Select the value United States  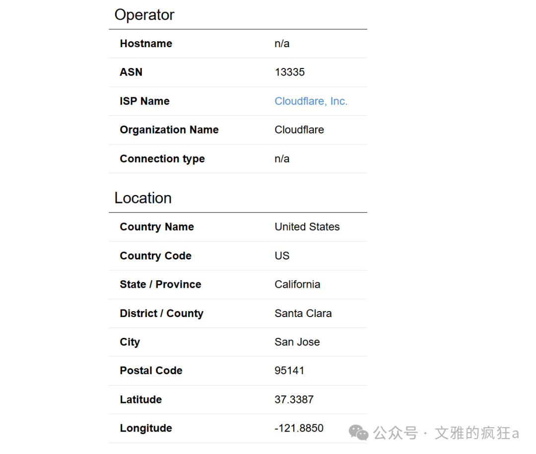[307, 227]
